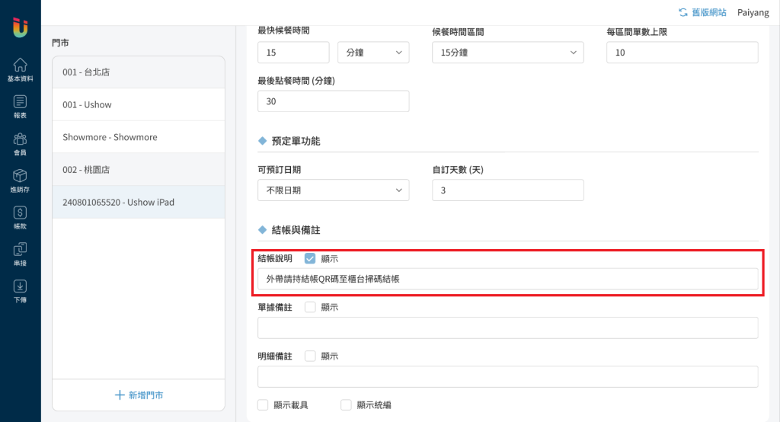Uncheck 結帳說明 顯示 checkbox
This screenshot has height=422, width=780.
310,258
